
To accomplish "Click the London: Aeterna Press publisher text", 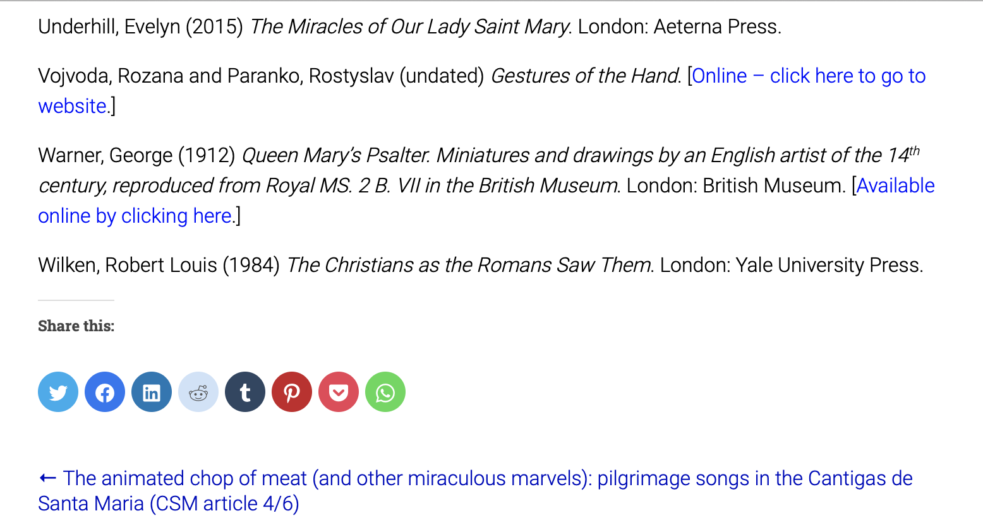I will (680, 26).
